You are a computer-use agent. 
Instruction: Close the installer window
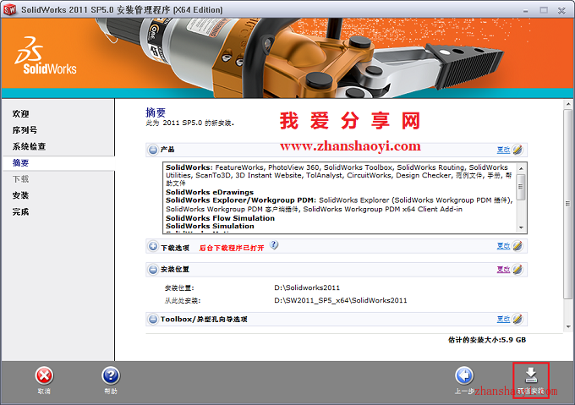coord(561,10)
